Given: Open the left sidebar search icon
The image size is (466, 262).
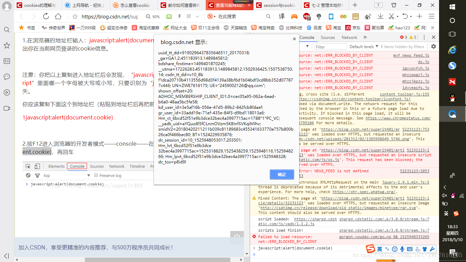Looking at the screenshot, I should click(6, 30).
